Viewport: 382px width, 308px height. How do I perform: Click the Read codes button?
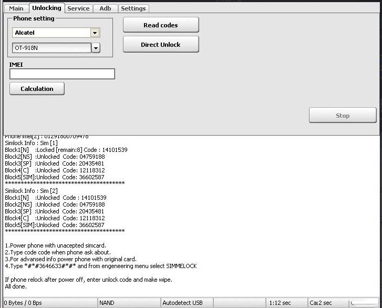click(161, 25)
